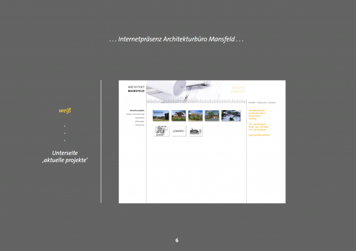Navigate to 'referenzen' in the left menu
The width and height of the screenshot is (356, 251).
click(x=139, y=125)
